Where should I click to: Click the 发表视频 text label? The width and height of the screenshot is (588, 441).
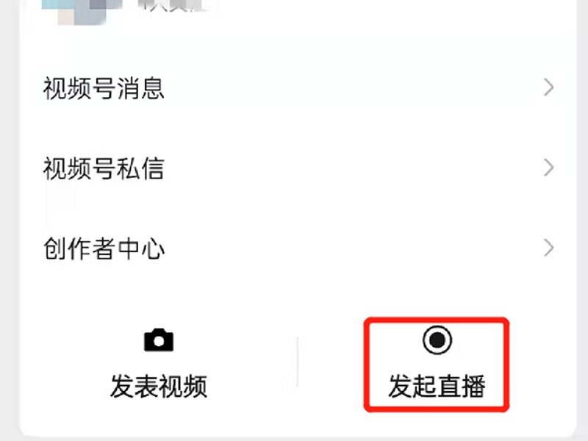(x=159, y=386)
